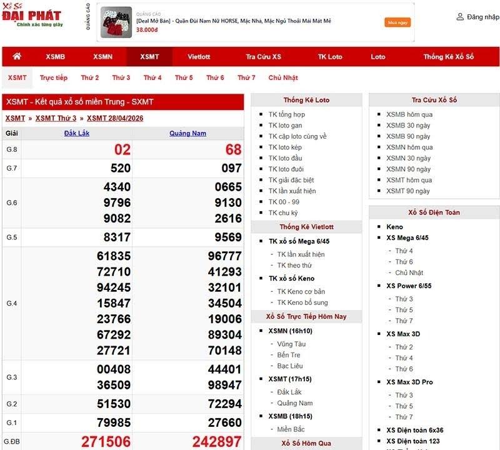This screenshot has width=500, height=450.
Task: Open TK loto đuôi link
Action: (286, 169)
